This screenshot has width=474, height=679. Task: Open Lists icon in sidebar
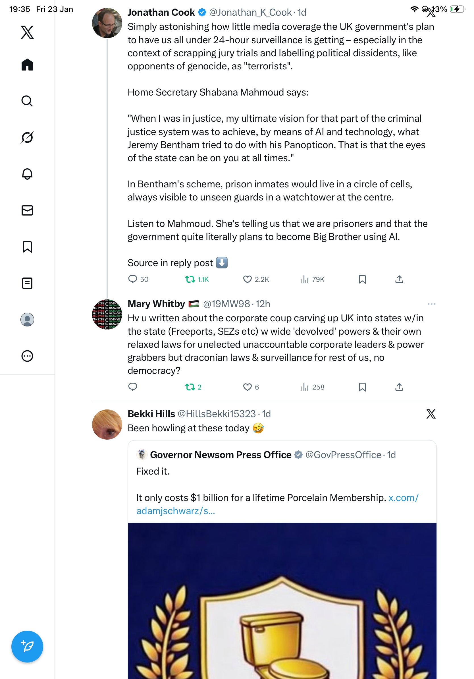[27, 283]
